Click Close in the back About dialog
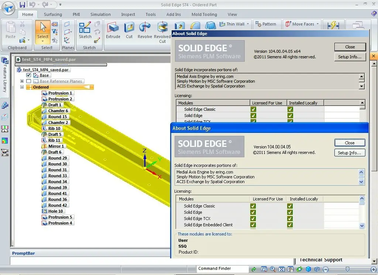378x275 pixels. tap(350, 47)
